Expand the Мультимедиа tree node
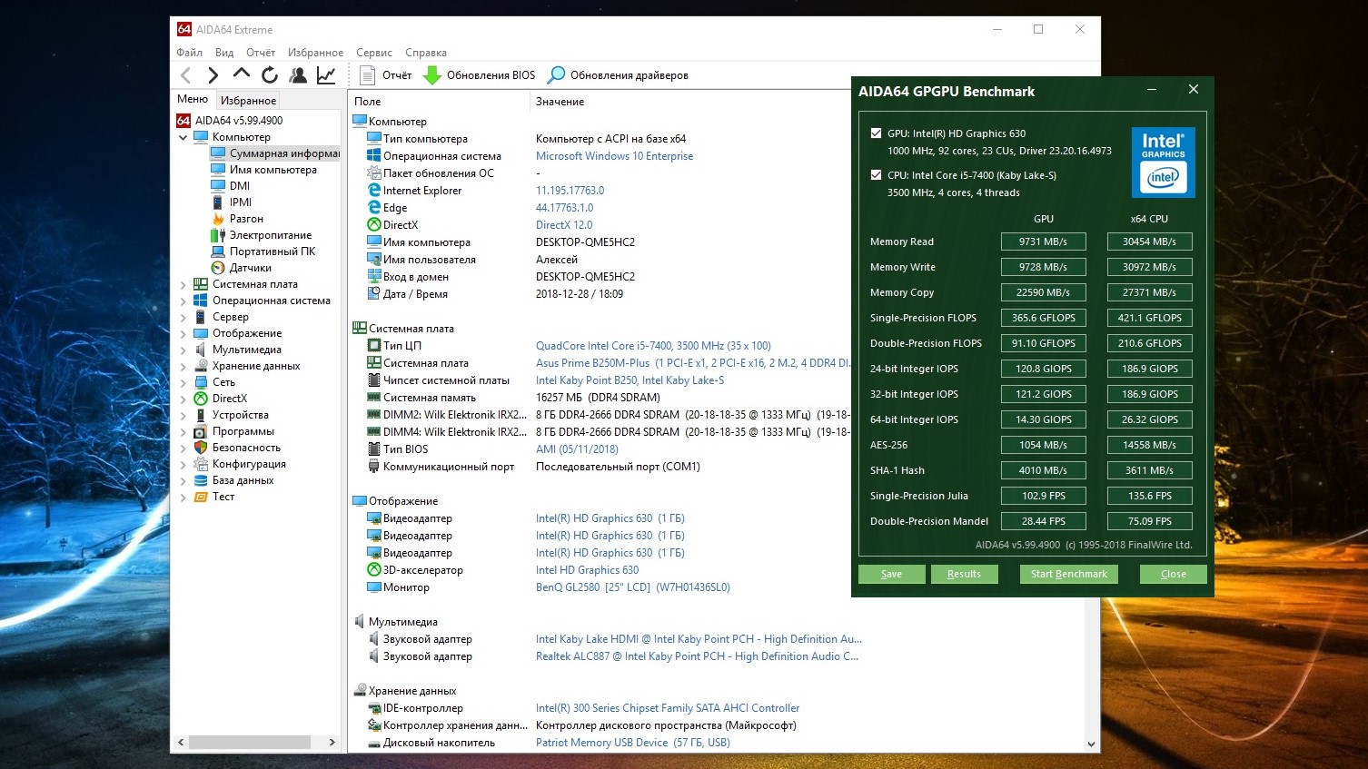Image resolution: width=1368 pixels, height=769 pixels. (183, 350)
